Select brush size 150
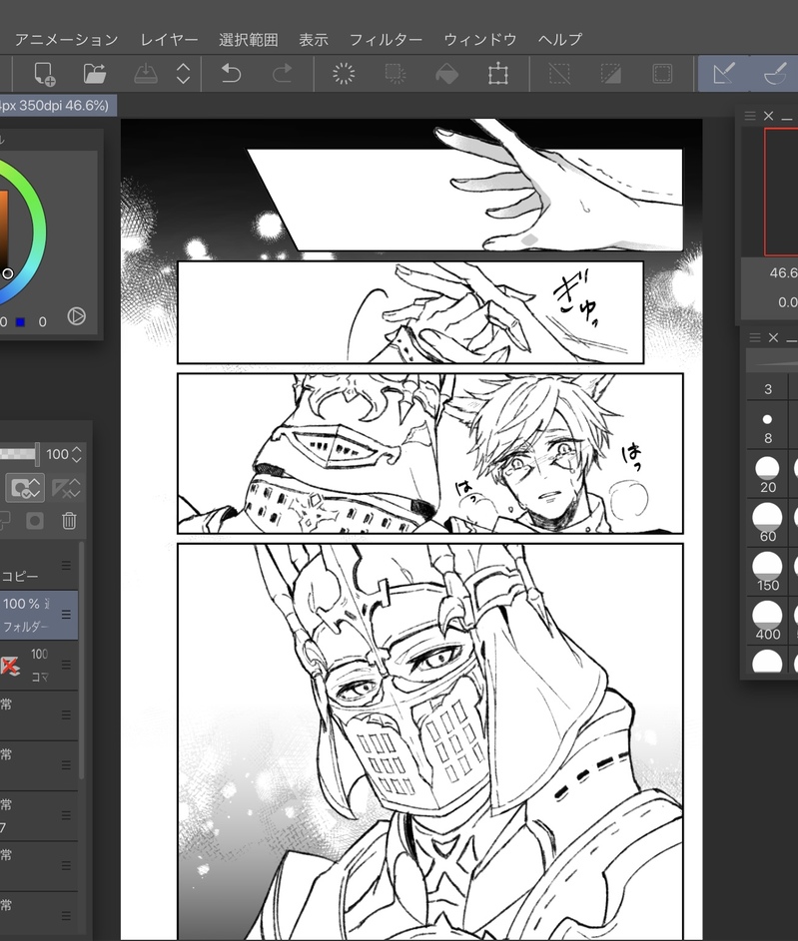Image resolution: width=798 pixels, height=941 pixels. tap(767, 573)
